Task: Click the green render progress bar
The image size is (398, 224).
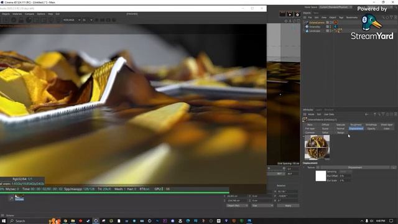Action: pyautogui.click(x=114, y=192)
